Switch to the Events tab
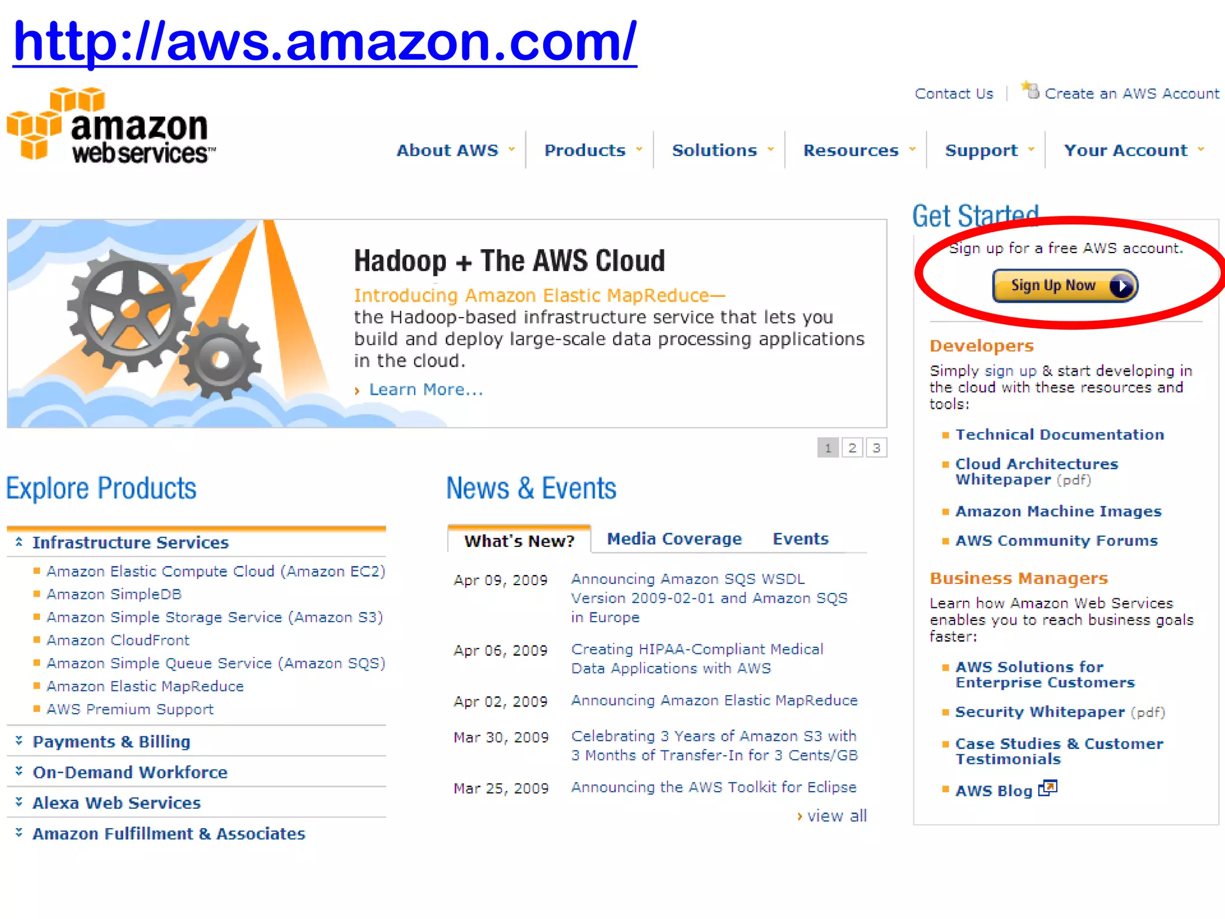This screenshot has height=919, width=1225. (800, 539)
